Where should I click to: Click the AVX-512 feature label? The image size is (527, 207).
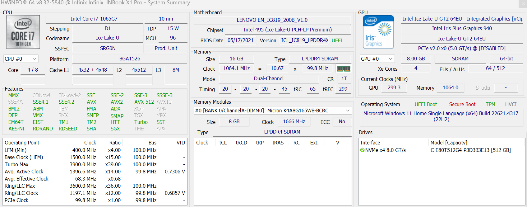[144, 102]
